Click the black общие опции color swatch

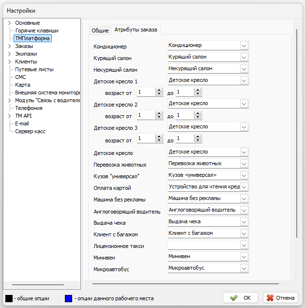(x=8, y=298)
